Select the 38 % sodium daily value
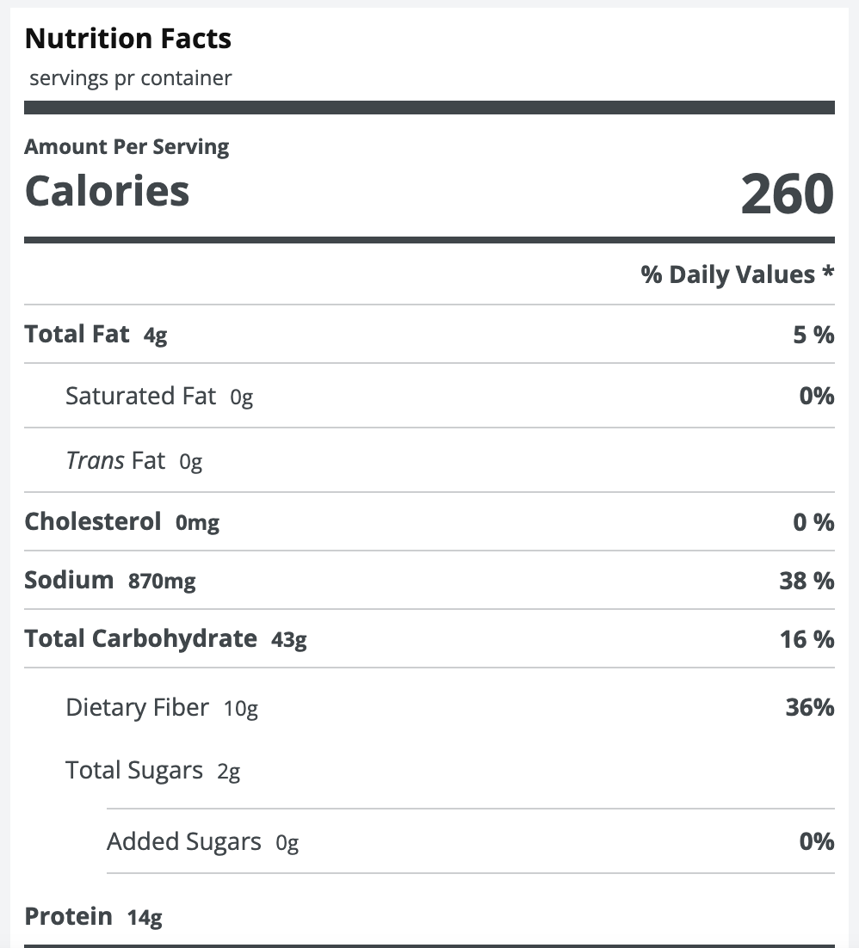The width and height of the screenshot is (859, 948). click(807, 581)
